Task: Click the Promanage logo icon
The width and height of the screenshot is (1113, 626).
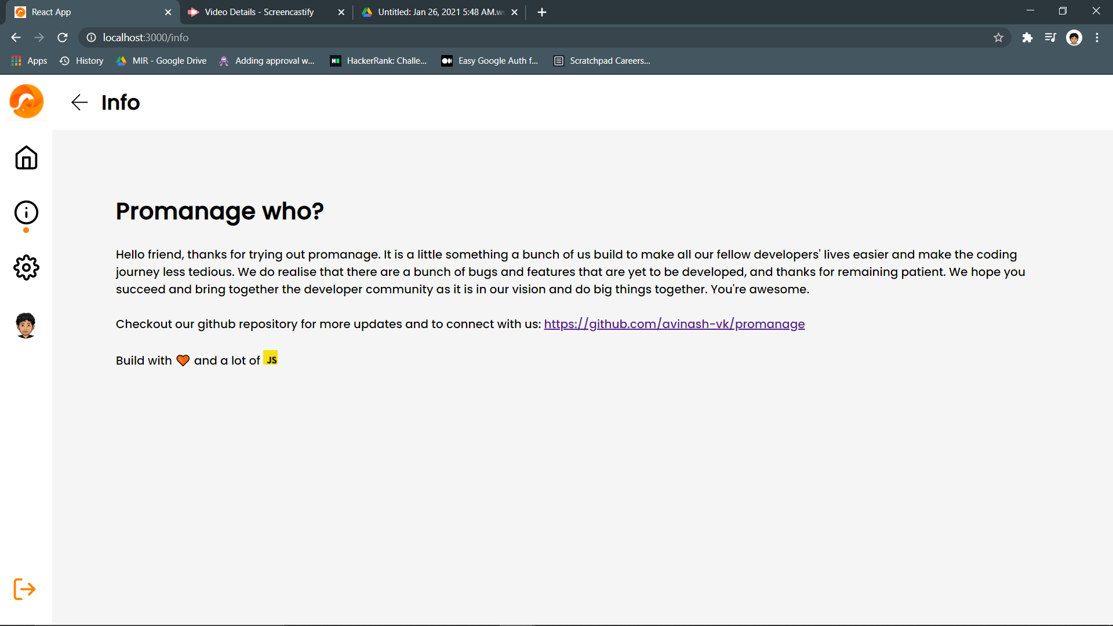Action: (x=26, y=101)
